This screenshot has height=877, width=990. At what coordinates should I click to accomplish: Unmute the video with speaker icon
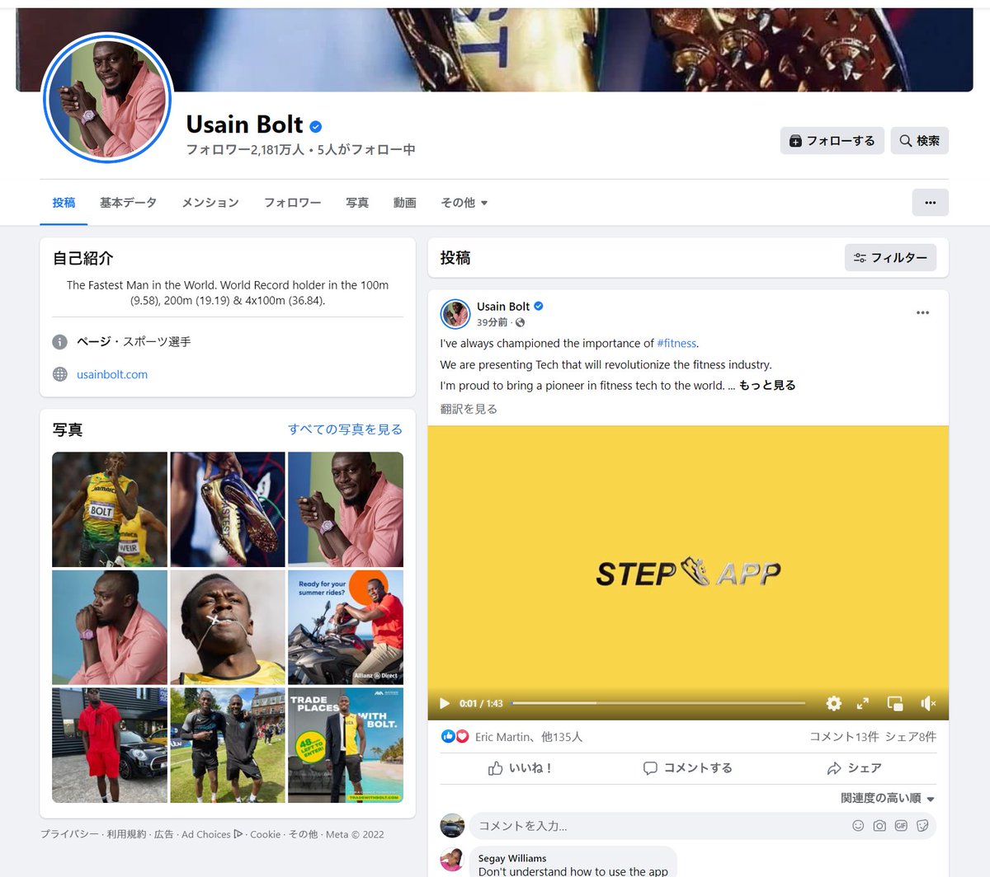pyautogui.click(x=928, y=703)
